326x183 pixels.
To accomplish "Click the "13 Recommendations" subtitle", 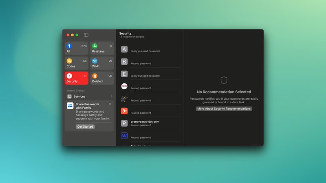I will tap(131, 37).
